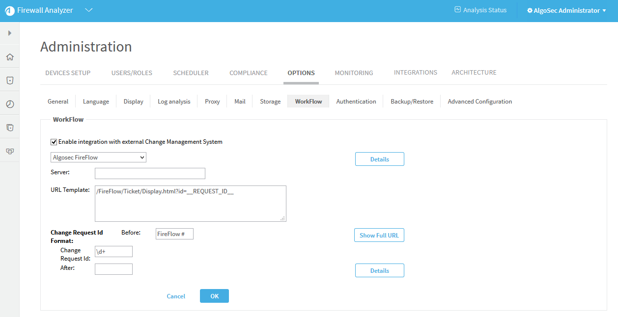Click the shield devices icon in sidebar

[x=10, y=80]
